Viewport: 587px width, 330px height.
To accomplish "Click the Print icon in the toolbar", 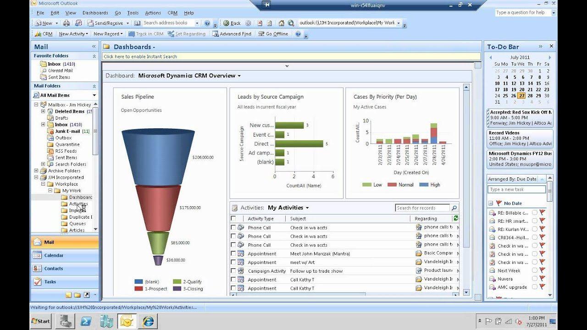I will [x=66, y=23].
